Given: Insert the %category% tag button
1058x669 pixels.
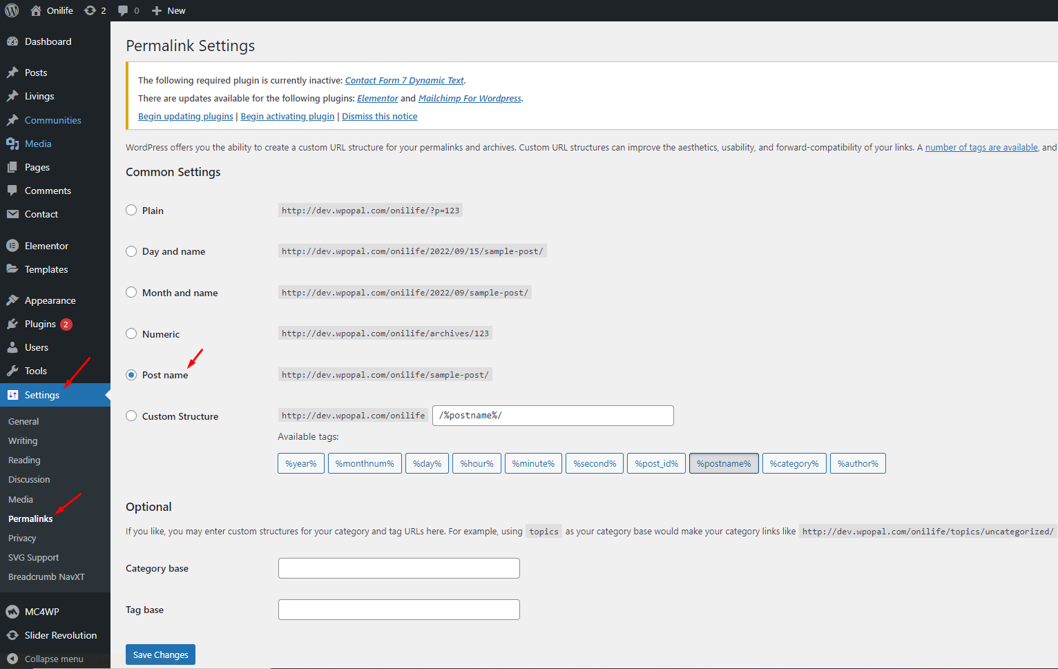Looking at the screenshot, I should click(794, 463).
